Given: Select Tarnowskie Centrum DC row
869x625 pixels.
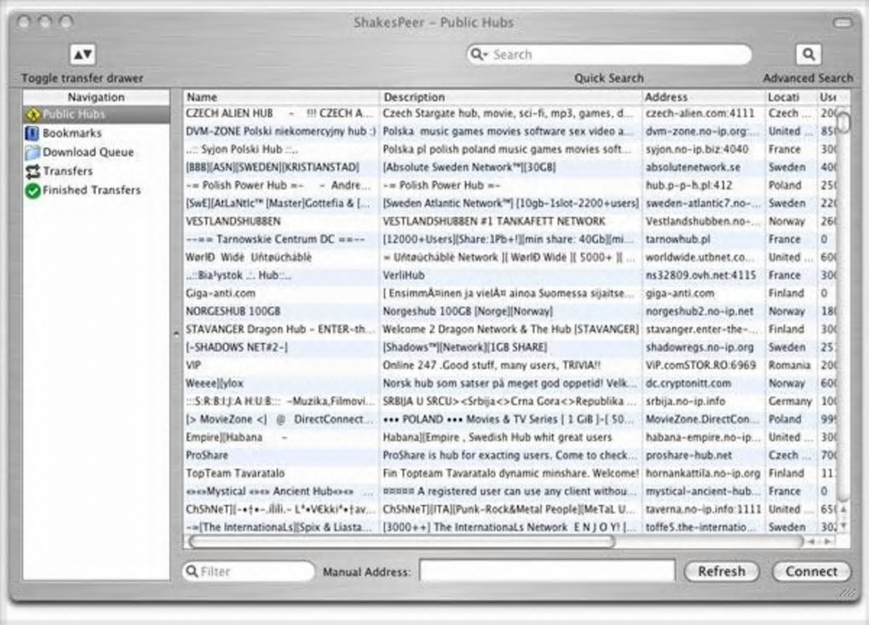Looking at the screenshot, I should point(509,239).
